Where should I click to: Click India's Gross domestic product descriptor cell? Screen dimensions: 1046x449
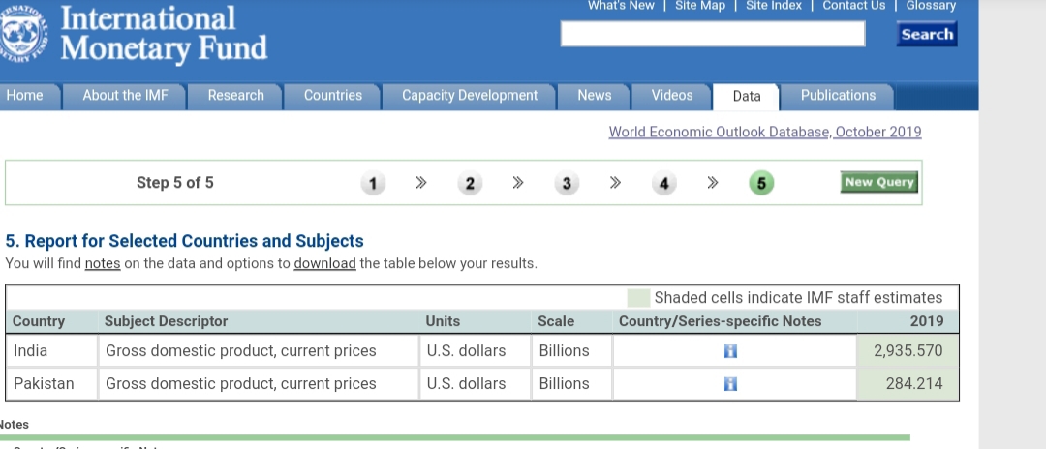point(259,351)
